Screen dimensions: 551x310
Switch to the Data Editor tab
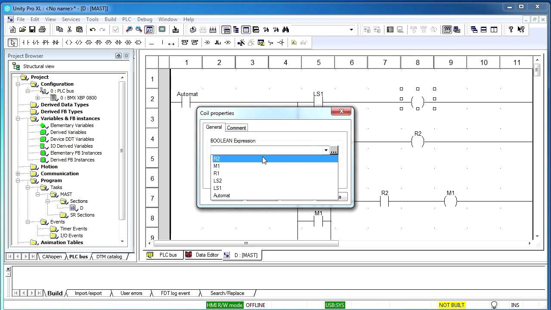click(x=202, y=255)
